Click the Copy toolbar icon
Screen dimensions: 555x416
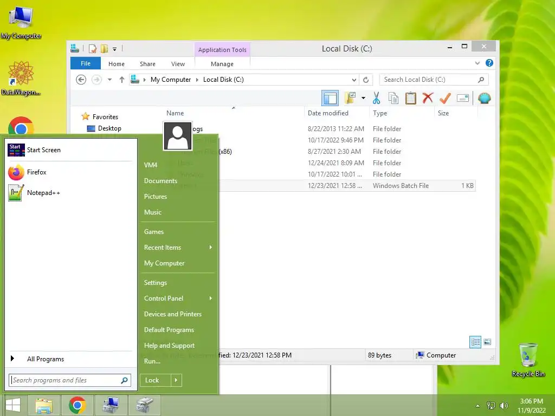pos(393,98)
